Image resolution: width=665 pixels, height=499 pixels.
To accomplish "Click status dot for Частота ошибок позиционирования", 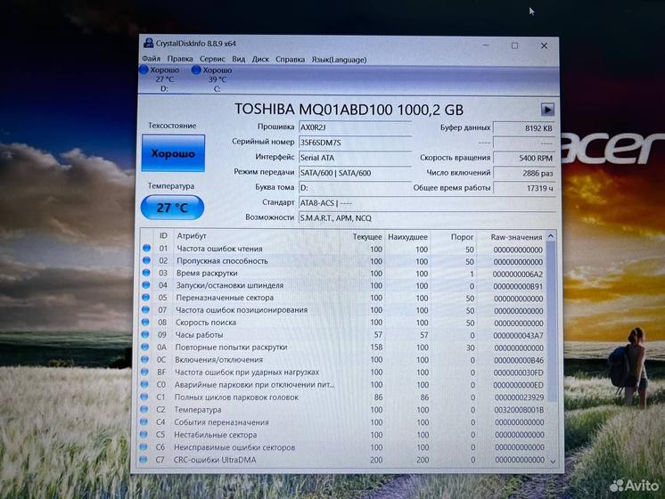I will coord(146,309).
